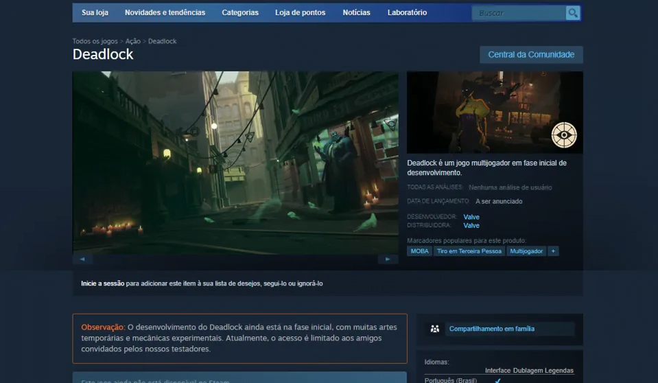Click the Inicie a sessão link
Screen dimensions: 658x383
click(103, 283)
